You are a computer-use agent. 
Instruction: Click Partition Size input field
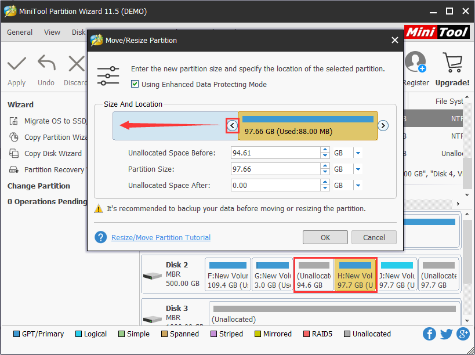pyautogui.click(x=275, y=169)
